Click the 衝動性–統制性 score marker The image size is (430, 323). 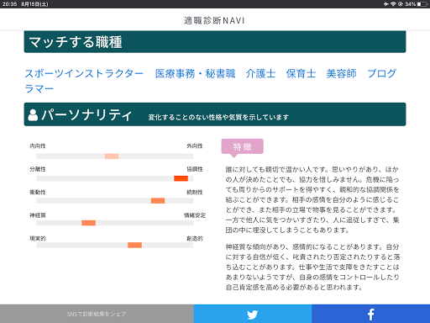(x=158, y=201)
